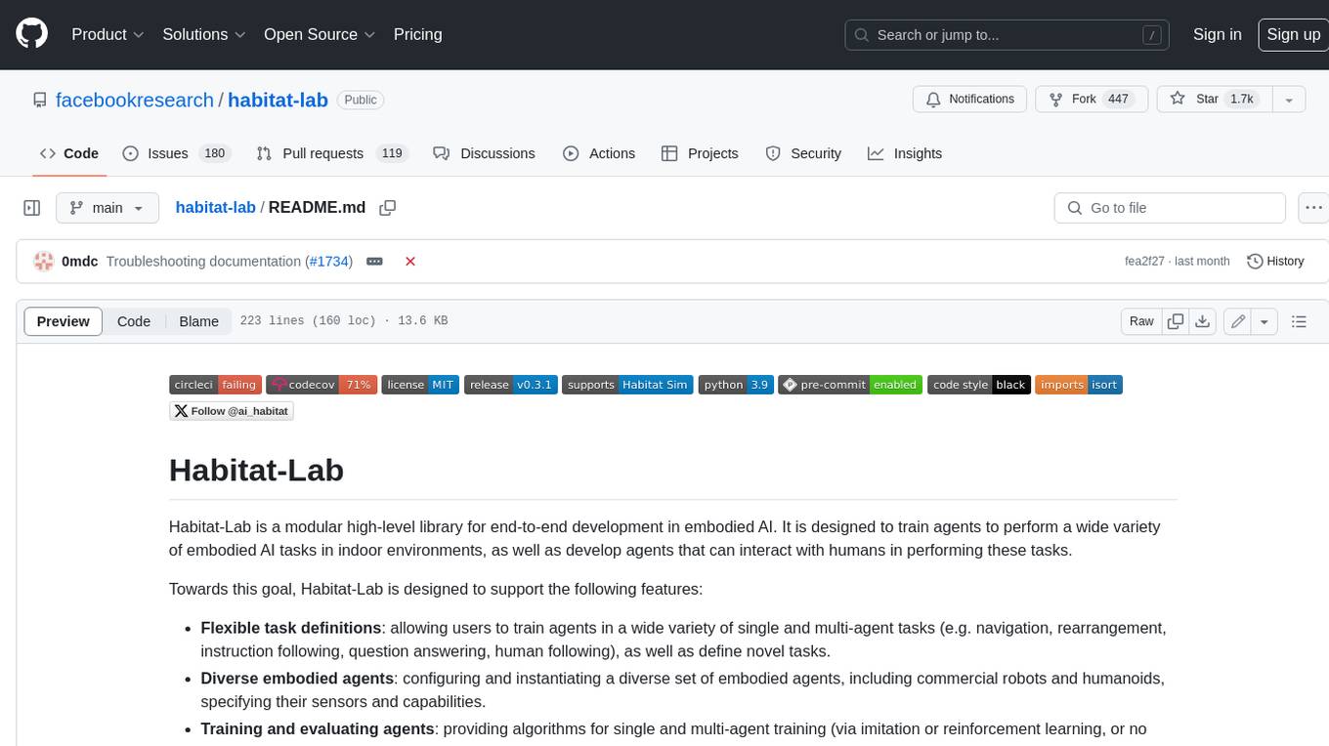
Task: Open the GitHub homepage logo
Action: click(x=31, y=34)
